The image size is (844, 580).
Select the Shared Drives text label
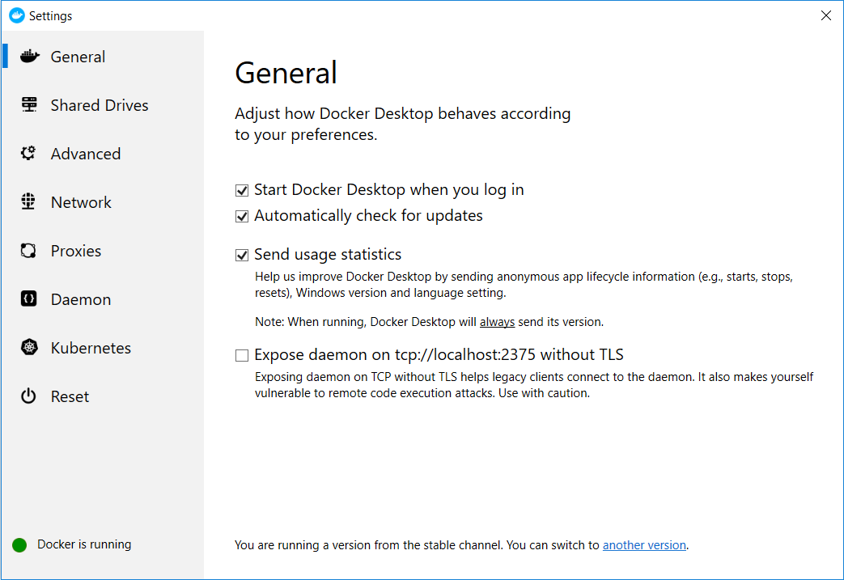[100, 105]
